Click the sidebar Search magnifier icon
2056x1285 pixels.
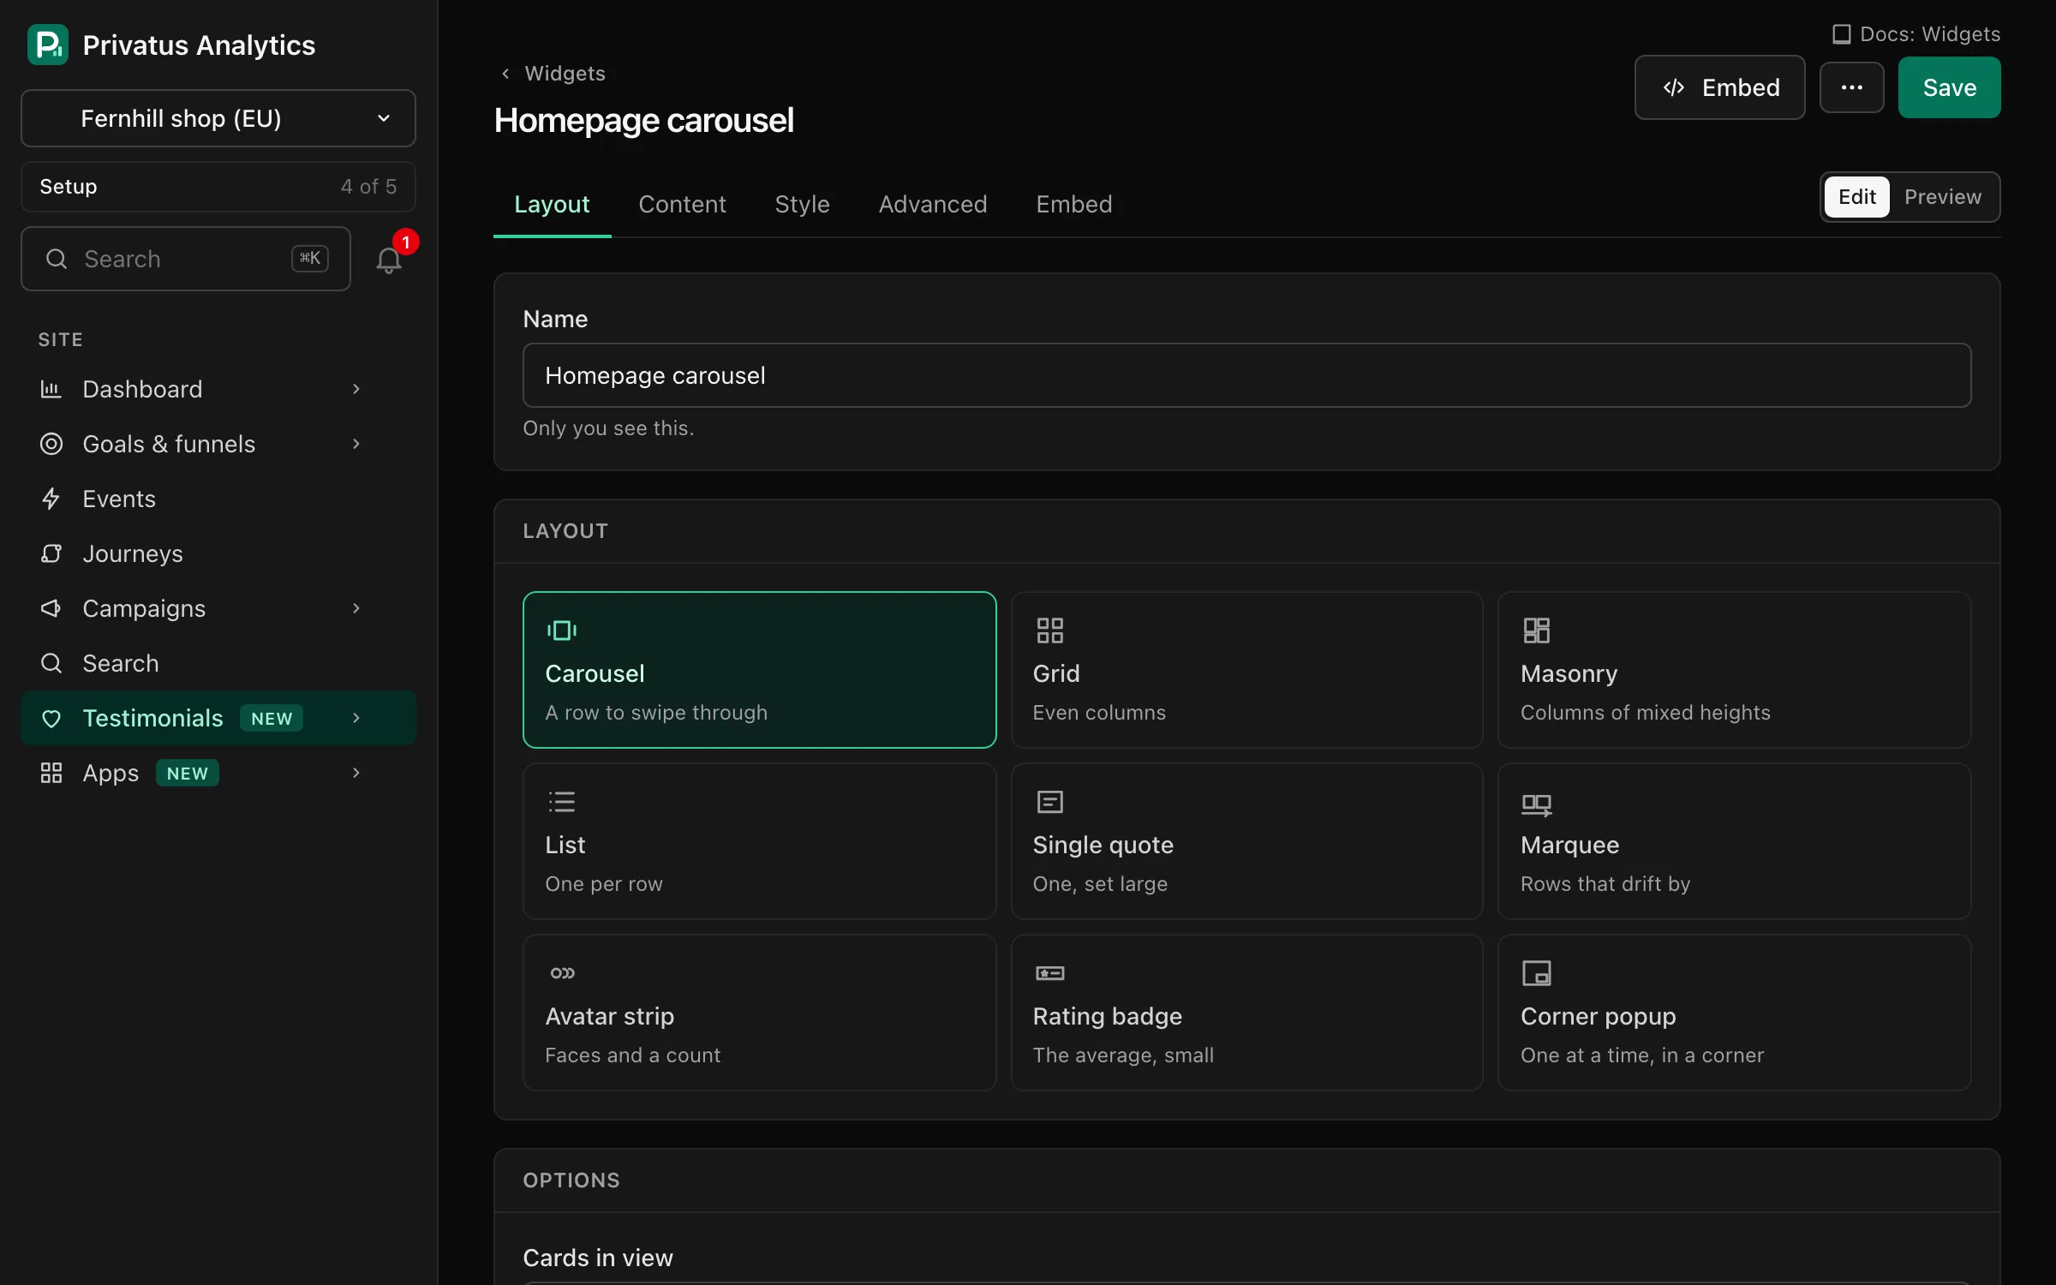click(51, 663)
